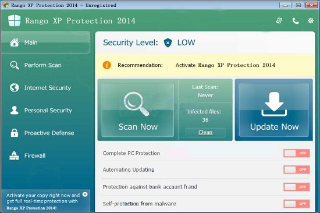The width and height of the screenshot is (320, 213).
Task: Click the padlock icon for Proactive Defense
Action: [x=15, y=133]
